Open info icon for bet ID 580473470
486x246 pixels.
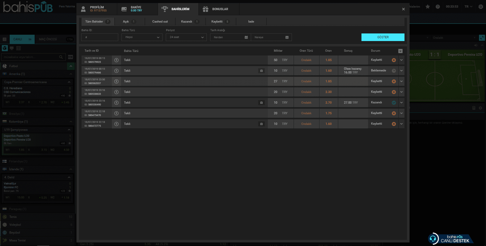tap(116, 113)
